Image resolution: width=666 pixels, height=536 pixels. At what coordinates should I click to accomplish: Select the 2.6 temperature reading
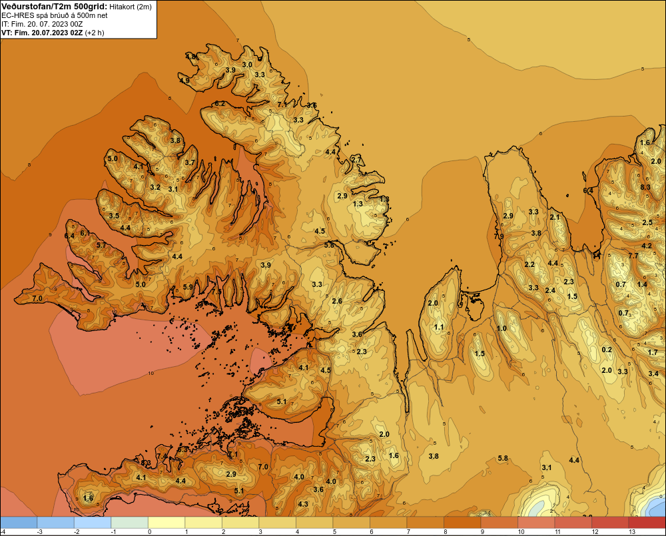click(337, 301)
